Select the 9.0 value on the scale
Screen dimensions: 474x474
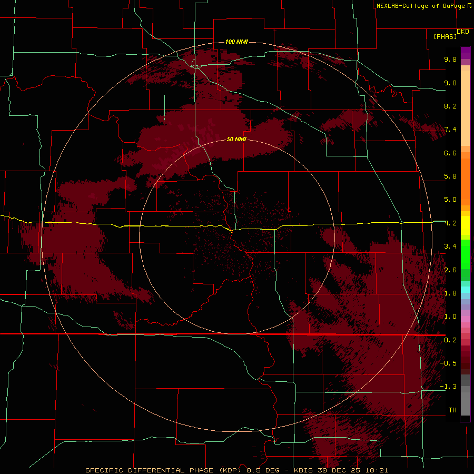pyautogui.click(x=450, y=83)
